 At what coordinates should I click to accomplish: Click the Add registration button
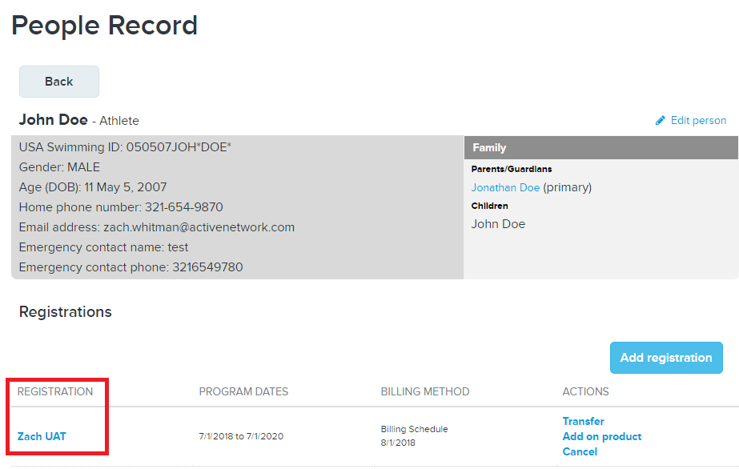666,358
